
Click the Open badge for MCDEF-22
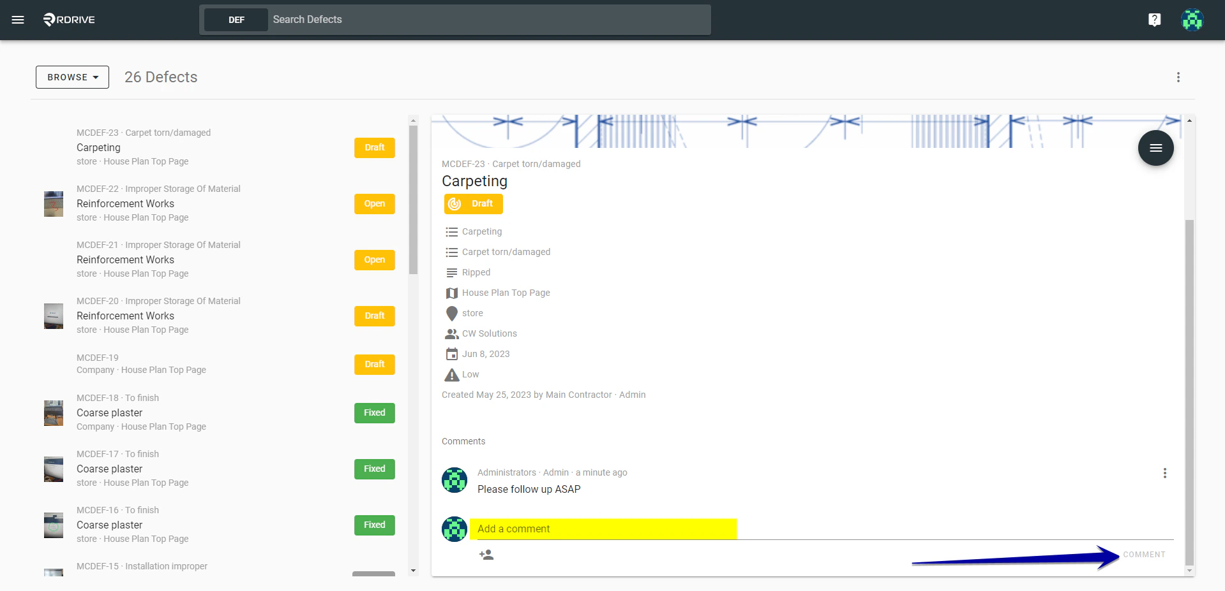point(374,204)
